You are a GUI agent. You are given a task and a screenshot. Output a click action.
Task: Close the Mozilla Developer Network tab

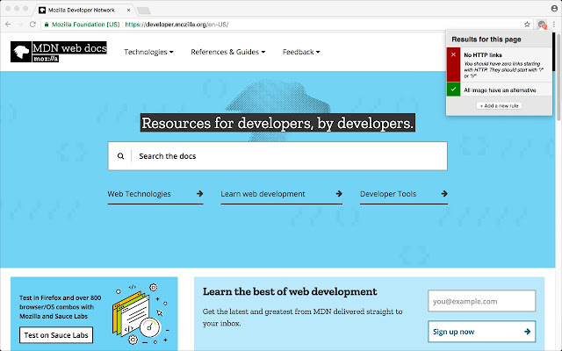point(129,10)
